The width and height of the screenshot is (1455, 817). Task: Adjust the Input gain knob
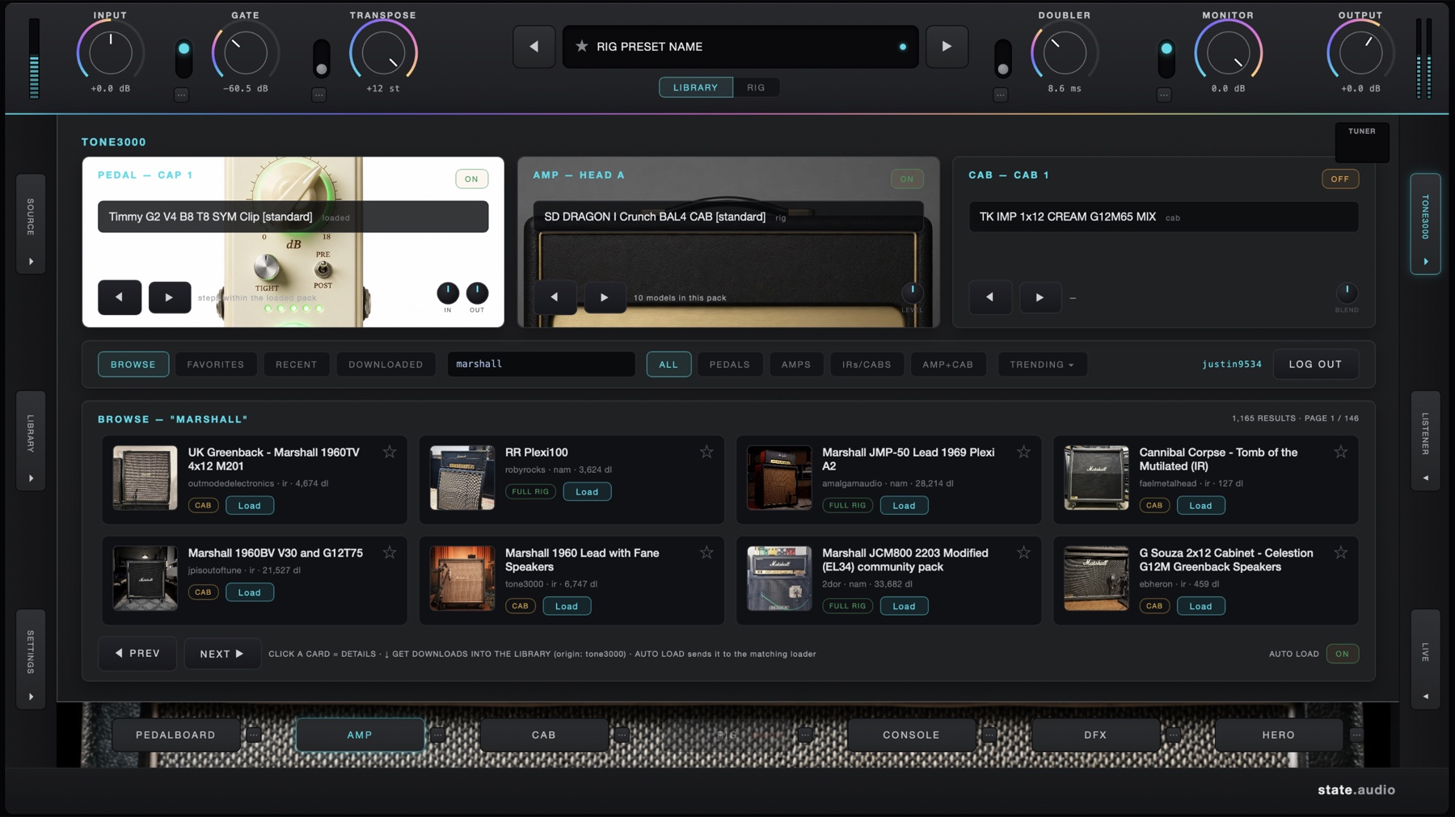point(110,53)
